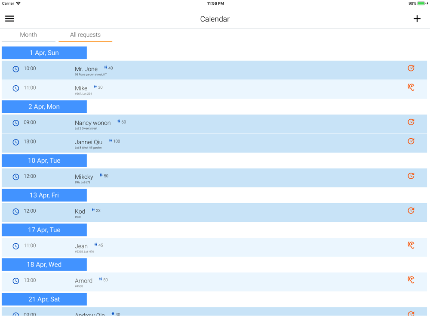
Task: Click the 13:00 time for Jannei Qiu
Action: 30,141
